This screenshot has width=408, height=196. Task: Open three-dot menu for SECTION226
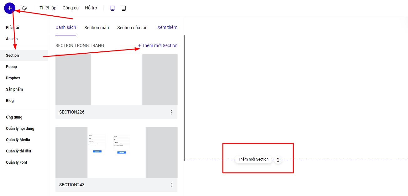[171, 112]
